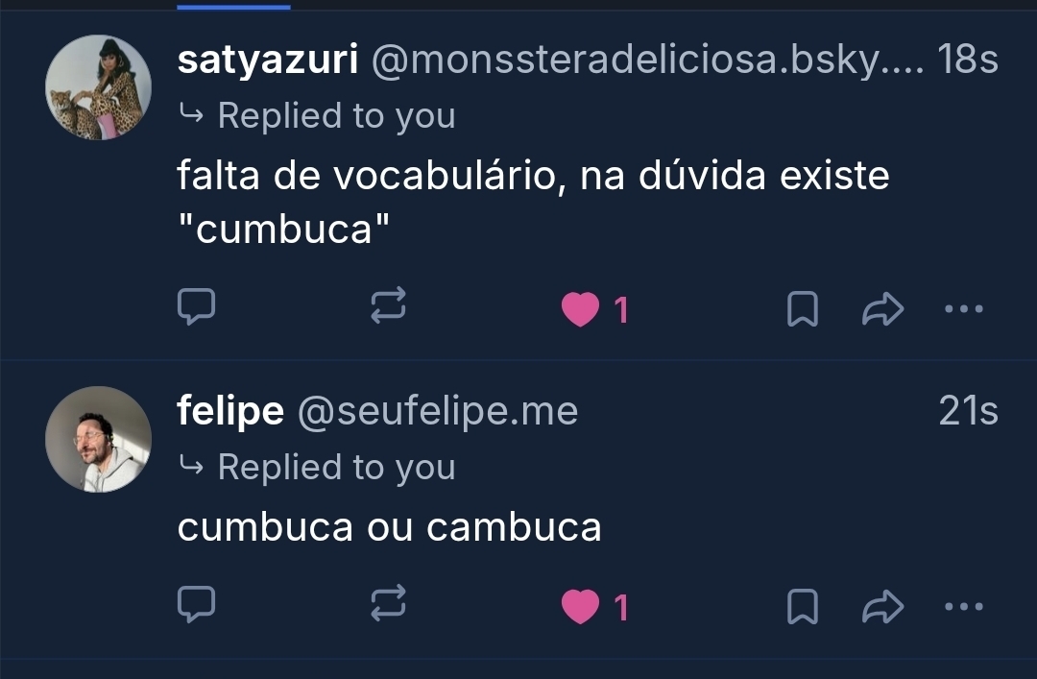Share felipe's post via arrow icon
The height and width of the screenshot is (679, 1037).
[x=883, y=607]
